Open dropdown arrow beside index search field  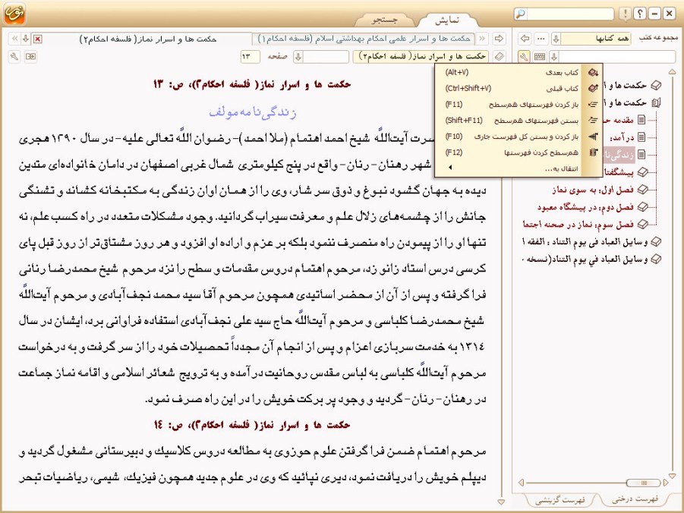point(553,56)
